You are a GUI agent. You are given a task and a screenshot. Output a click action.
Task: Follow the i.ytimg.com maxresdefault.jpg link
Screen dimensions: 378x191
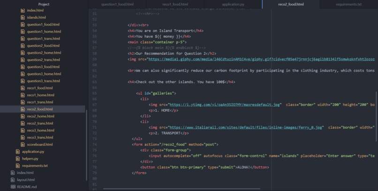coord(225,105)
